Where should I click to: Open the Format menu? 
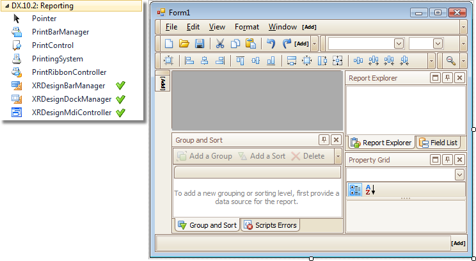[x=247, y=27]
